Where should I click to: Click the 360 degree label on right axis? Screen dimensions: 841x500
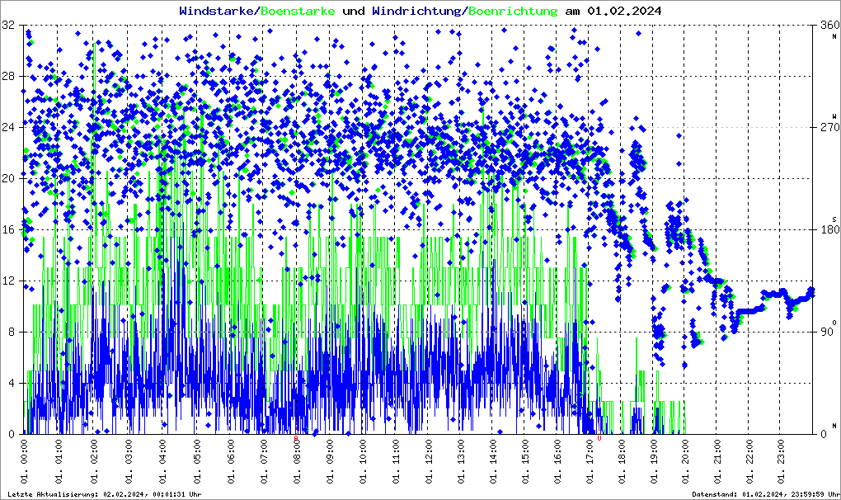(x=825, y=26)
